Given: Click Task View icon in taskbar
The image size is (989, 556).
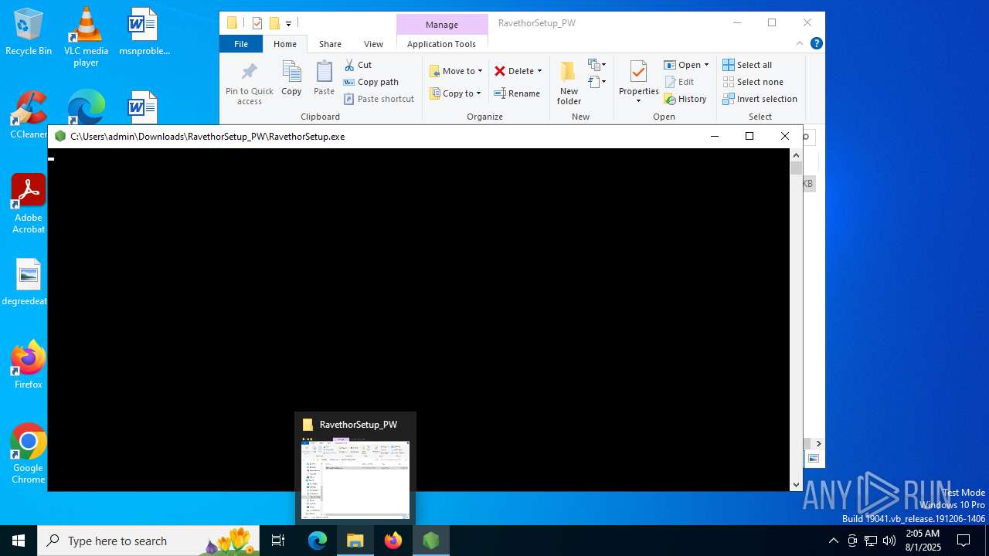Looking at the screenshot, I should pos(279,541).
